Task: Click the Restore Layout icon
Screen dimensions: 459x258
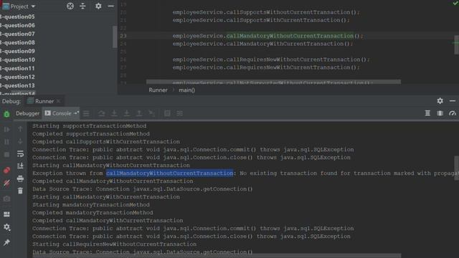Action: click(6, 214)
